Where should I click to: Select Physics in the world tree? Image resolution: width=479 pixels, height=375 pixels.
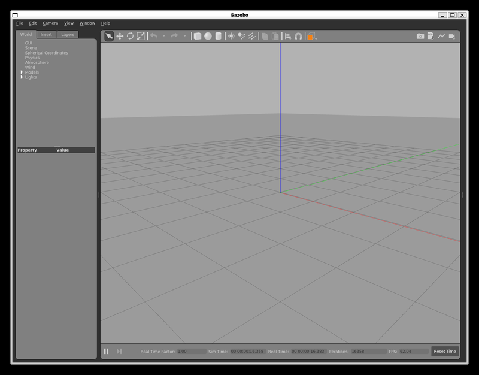click(32, 58)
